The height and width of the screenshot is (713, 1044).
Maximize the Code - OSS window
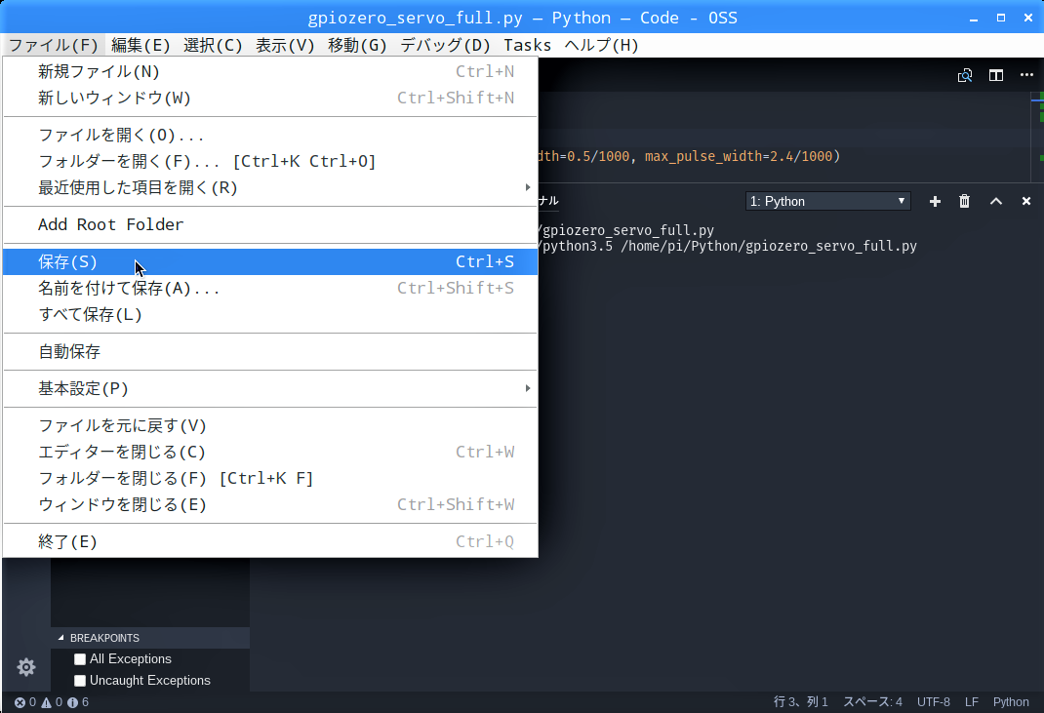pyautogui.click(x=1001, y=18)
